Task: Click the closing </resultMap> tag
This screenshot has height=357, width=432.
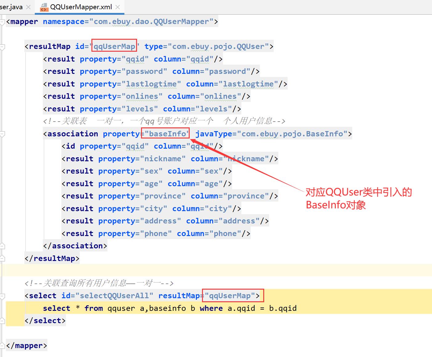Action: coord(52,259)
